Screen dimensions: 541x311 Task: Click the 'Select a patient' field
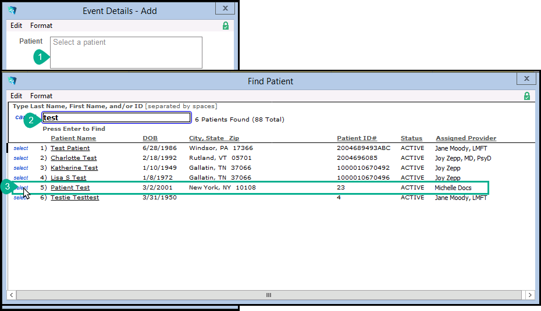126,52
